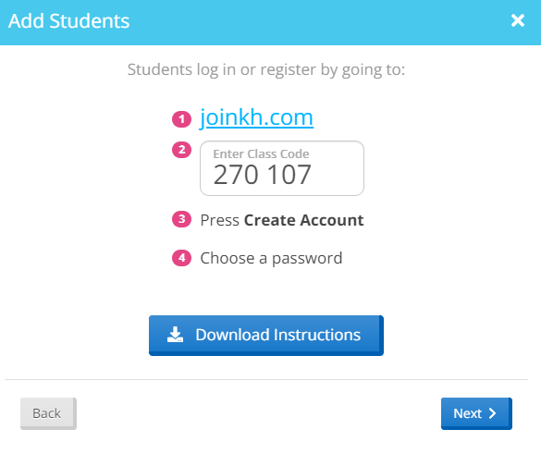
Task: Select the class code 270 107 field
Action: pos(282,168)
